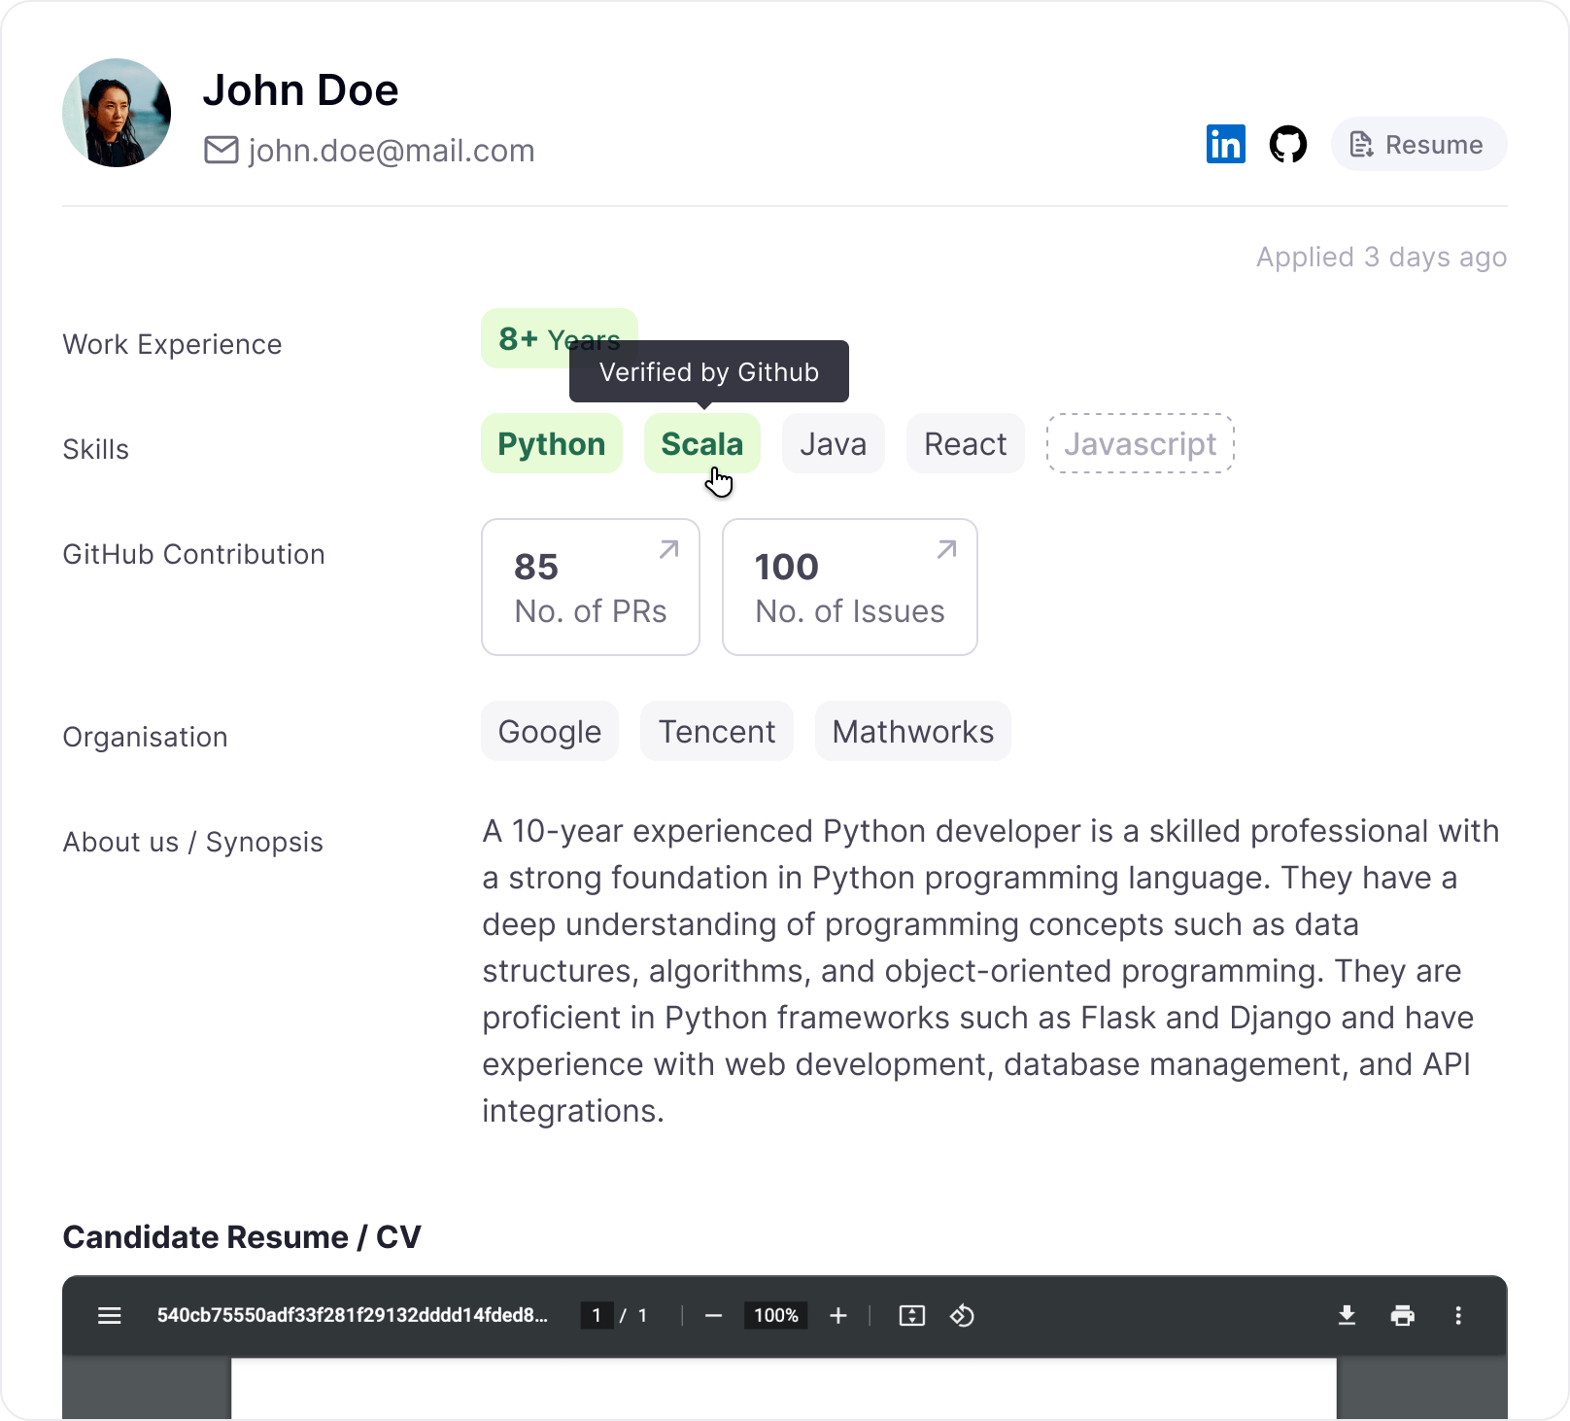The image size is (1570, 1421).
Task: Download the resume PDF
Action: (1347, 1315)
